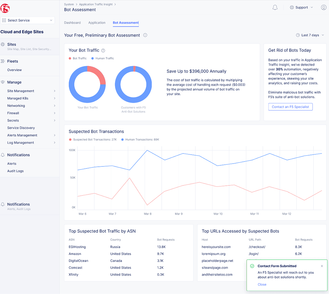This screenshot has height=294, width=329.
Task: Click the info icon beside Preliminary Bot Assessment
Action: (145, 35)
